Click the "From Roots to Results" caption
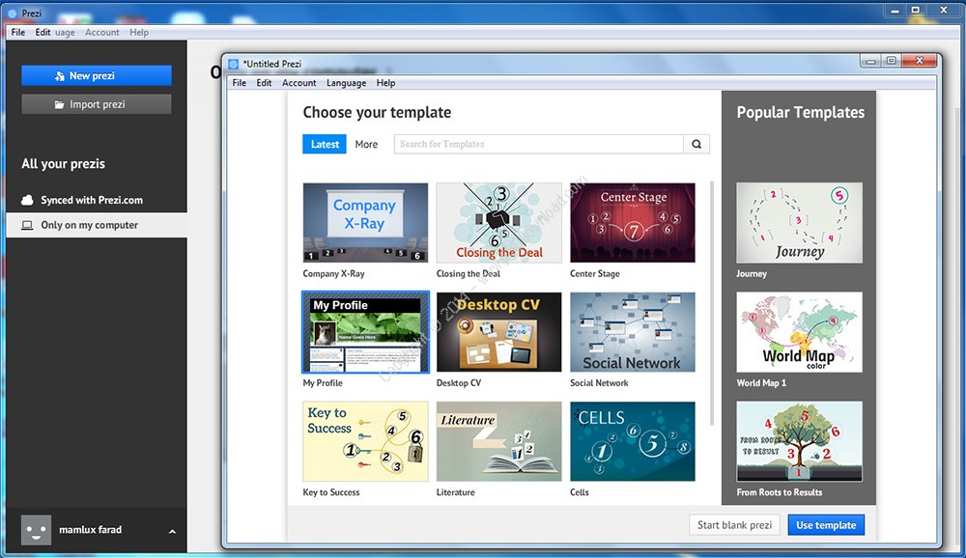 click(x=780, y=492)
